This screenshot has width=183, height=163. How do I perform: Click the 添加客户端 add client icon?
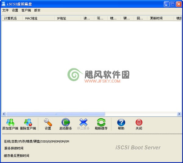click(10, 122)
